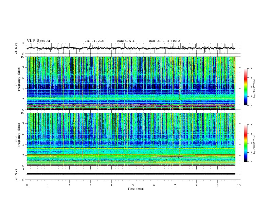Image resolution: width=269 pixels, height=208 pixels.
Task: Click the lower color scale bar
Action: coord(246,143)
